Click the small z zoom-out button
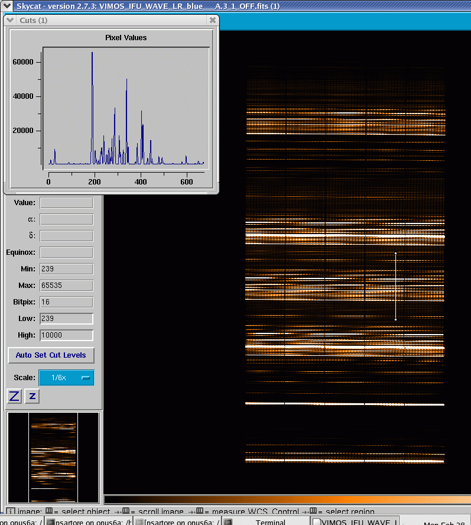 point(32,396)
